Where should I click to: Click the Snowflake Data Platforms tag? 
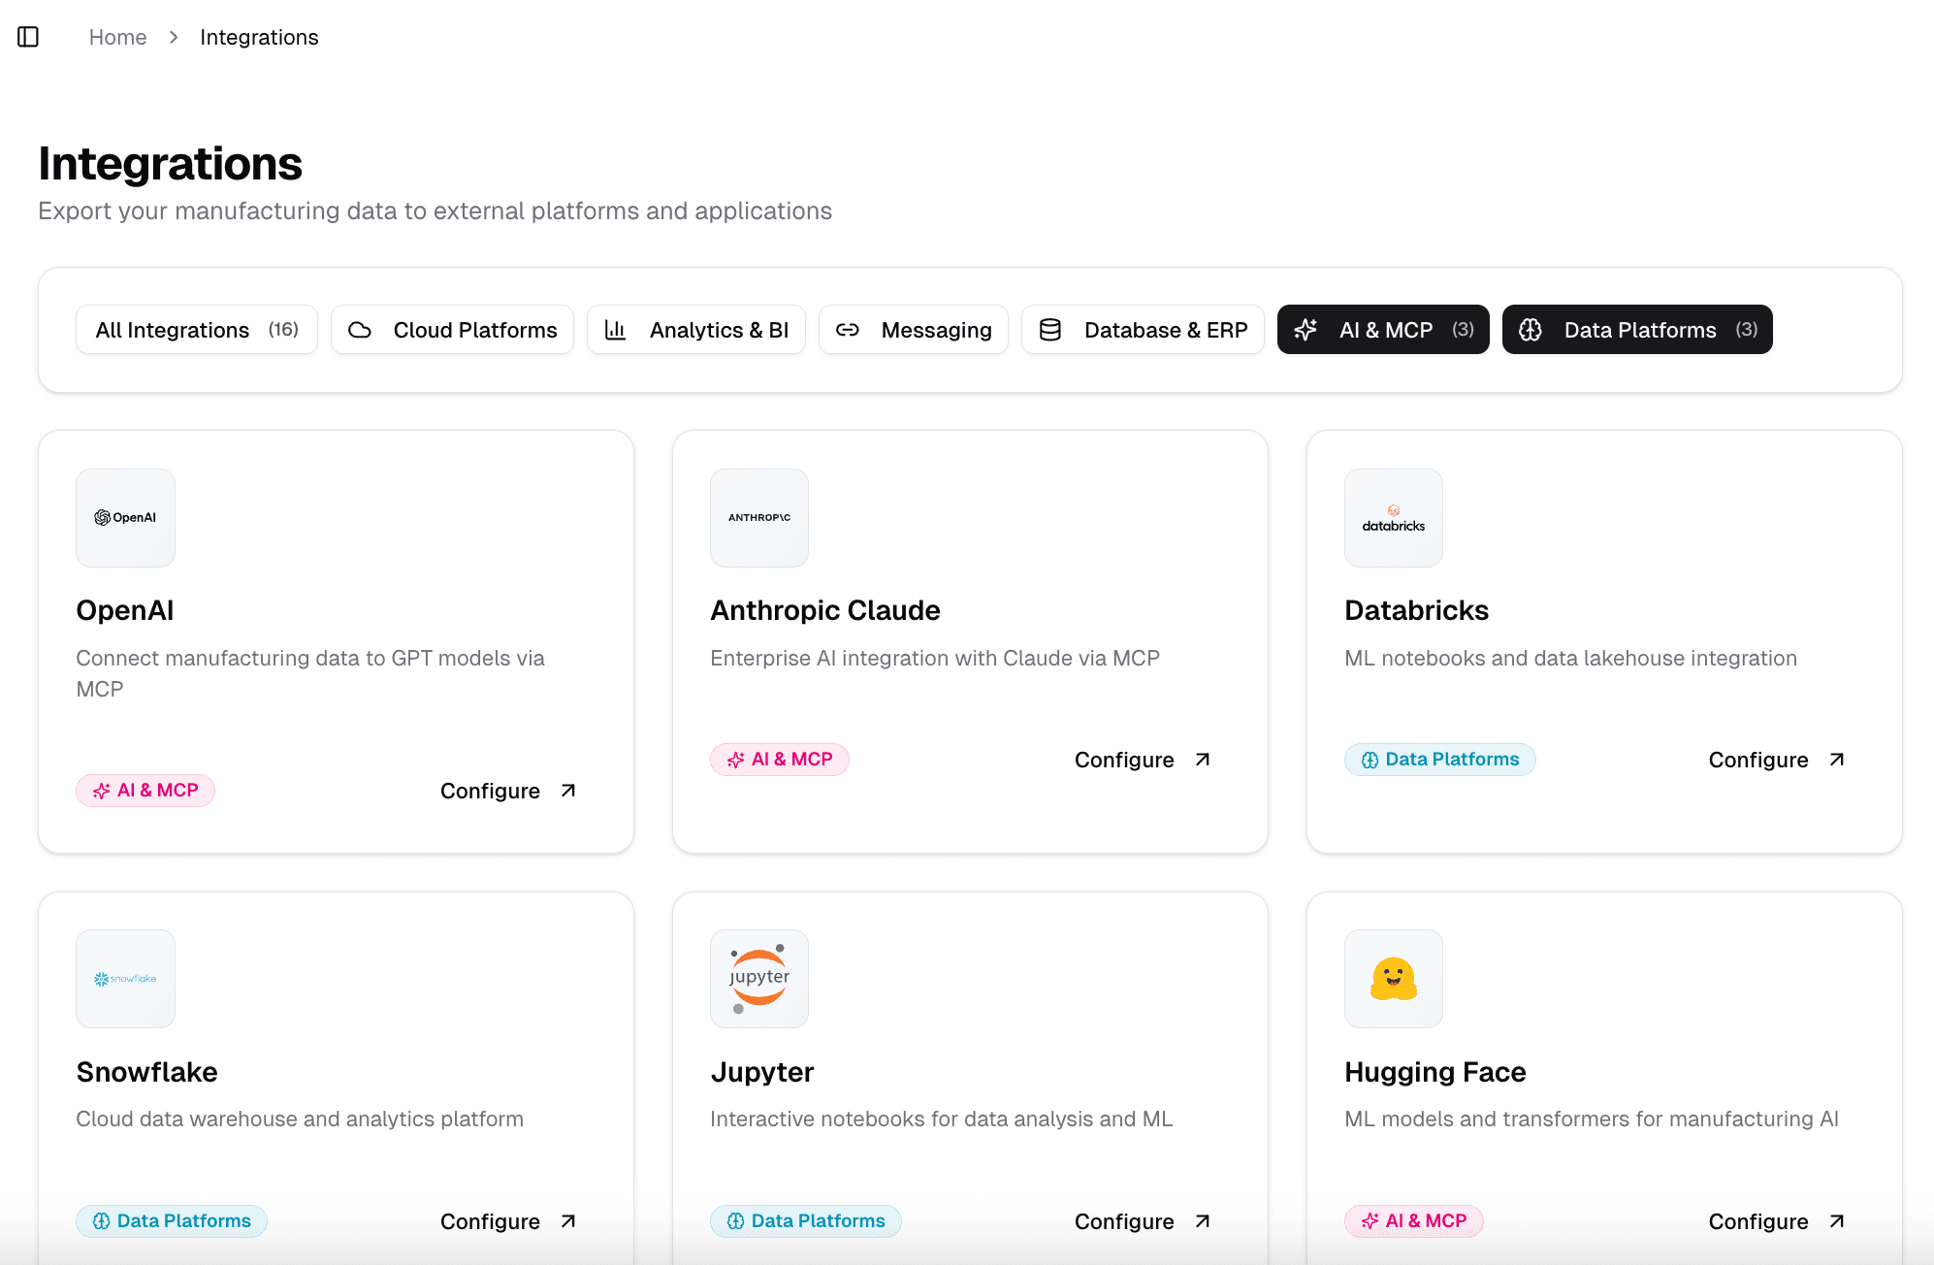point(172,1221)
